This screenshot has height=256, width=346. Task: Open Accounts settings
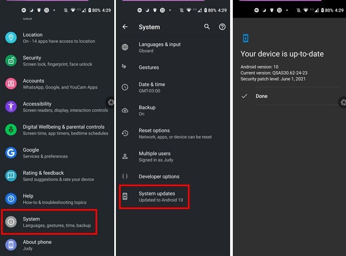pyautogui.click(x=57, y=84)
